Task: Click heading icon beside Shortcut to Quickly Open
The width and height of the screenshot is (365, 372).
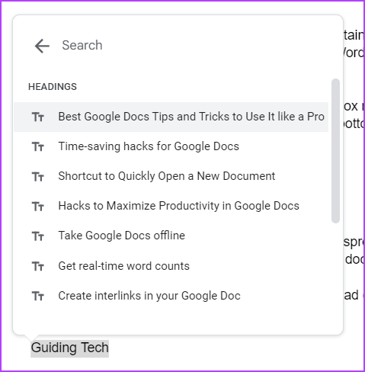Action: pyautogui.click(x=38, y=177)
